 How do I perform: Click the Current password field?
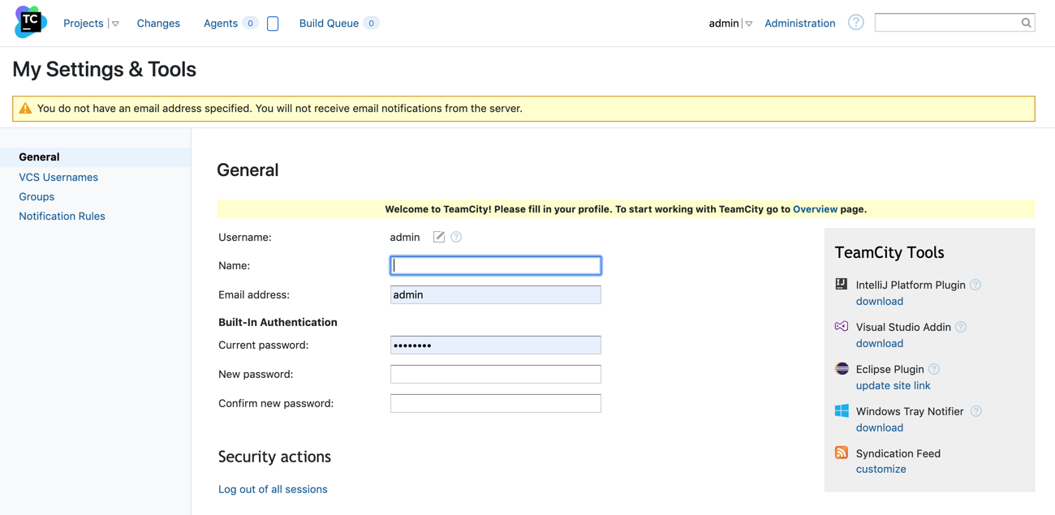point(496,345)
